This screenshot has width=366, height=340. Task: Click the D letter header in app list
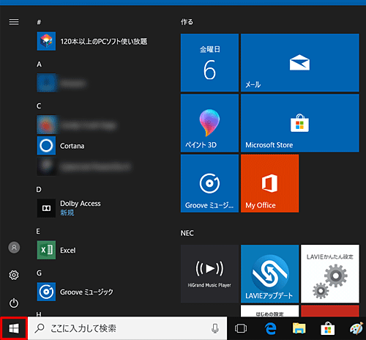pyautogui.click(x=39, y=190)
